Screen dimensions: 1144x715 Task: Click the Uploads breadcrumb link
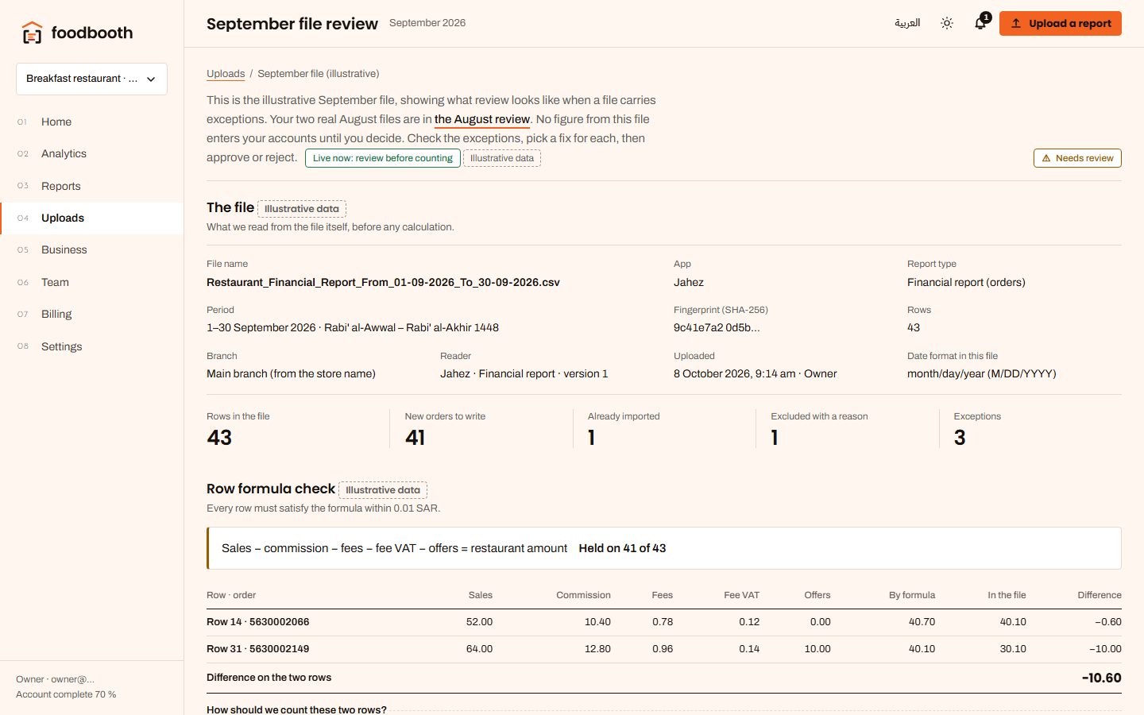pos(226,73)
